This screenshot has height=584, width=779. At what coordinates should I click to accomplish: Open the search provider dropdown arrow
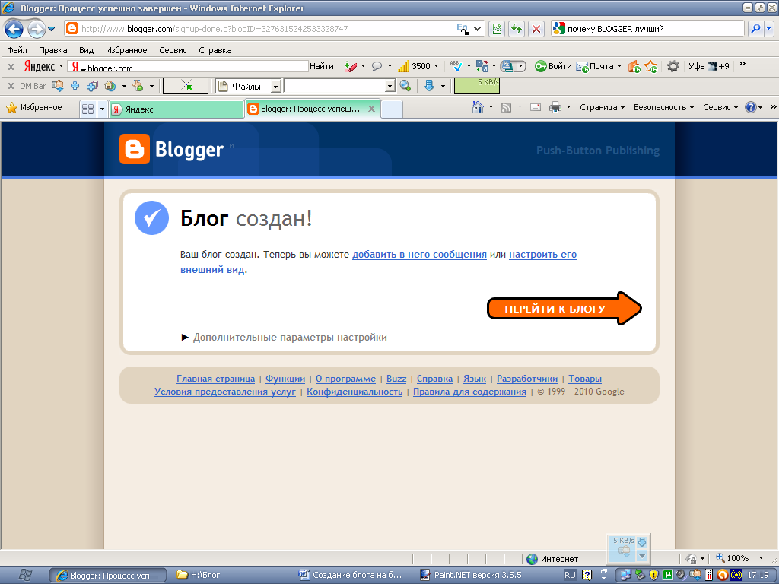pyautogui.click(x=769, y=29)
